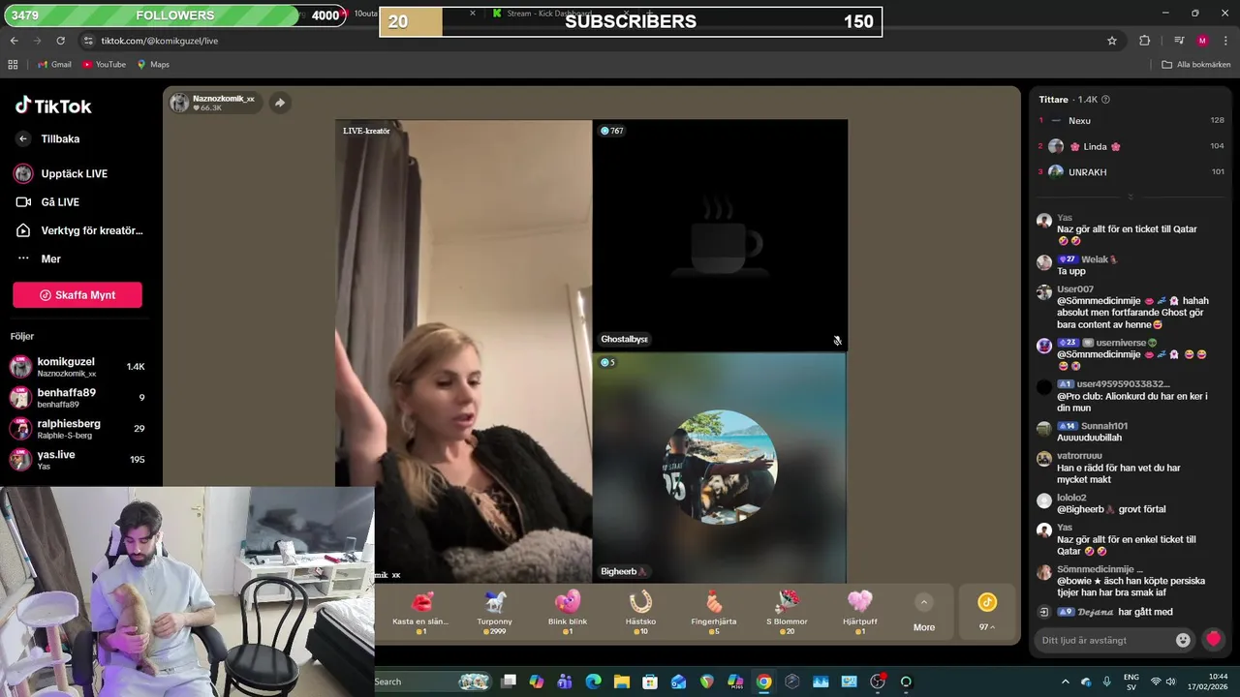Viewport: 1240px width, 697px height.
Task: Expand the top viewers list chevron
Action: tap(1130, 197)
